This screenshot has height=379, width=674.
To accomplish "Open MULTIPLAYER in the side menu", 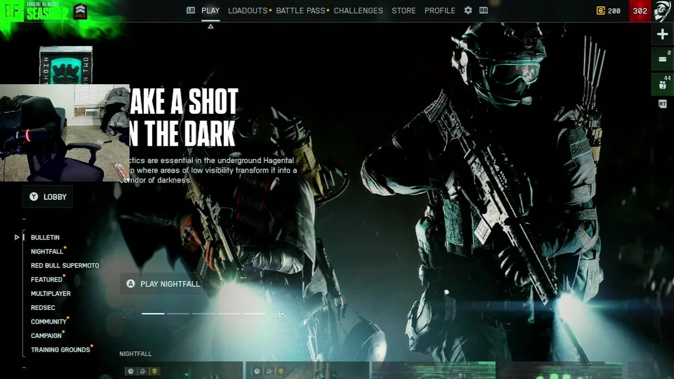I will click(51, 294).
